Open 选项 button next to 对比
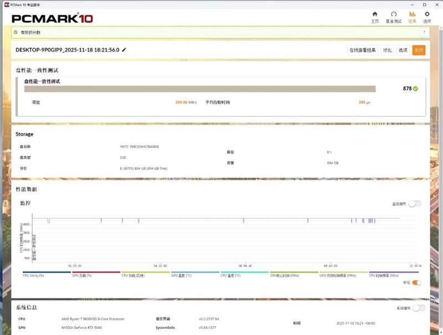This screenshot has width=443, height=335. [403, 50]
